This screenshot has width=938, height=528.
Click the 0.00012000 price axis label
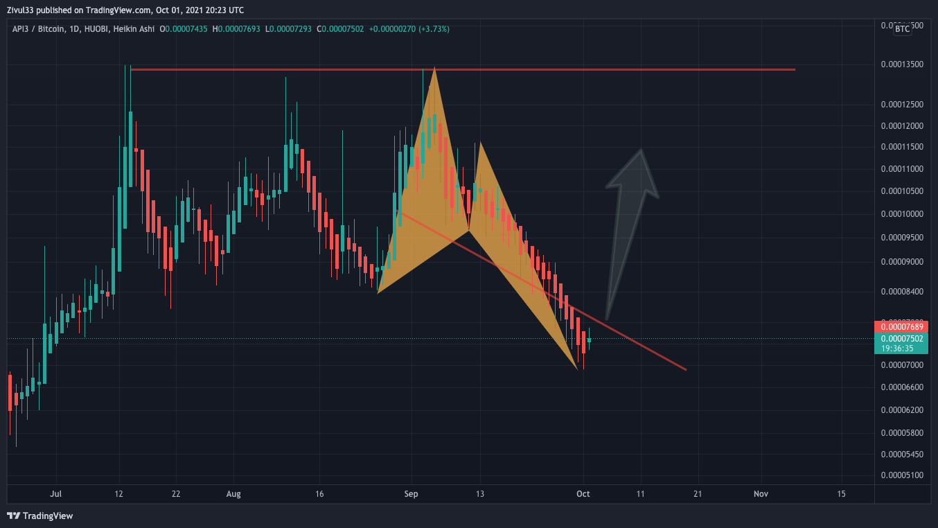[902, 126]
